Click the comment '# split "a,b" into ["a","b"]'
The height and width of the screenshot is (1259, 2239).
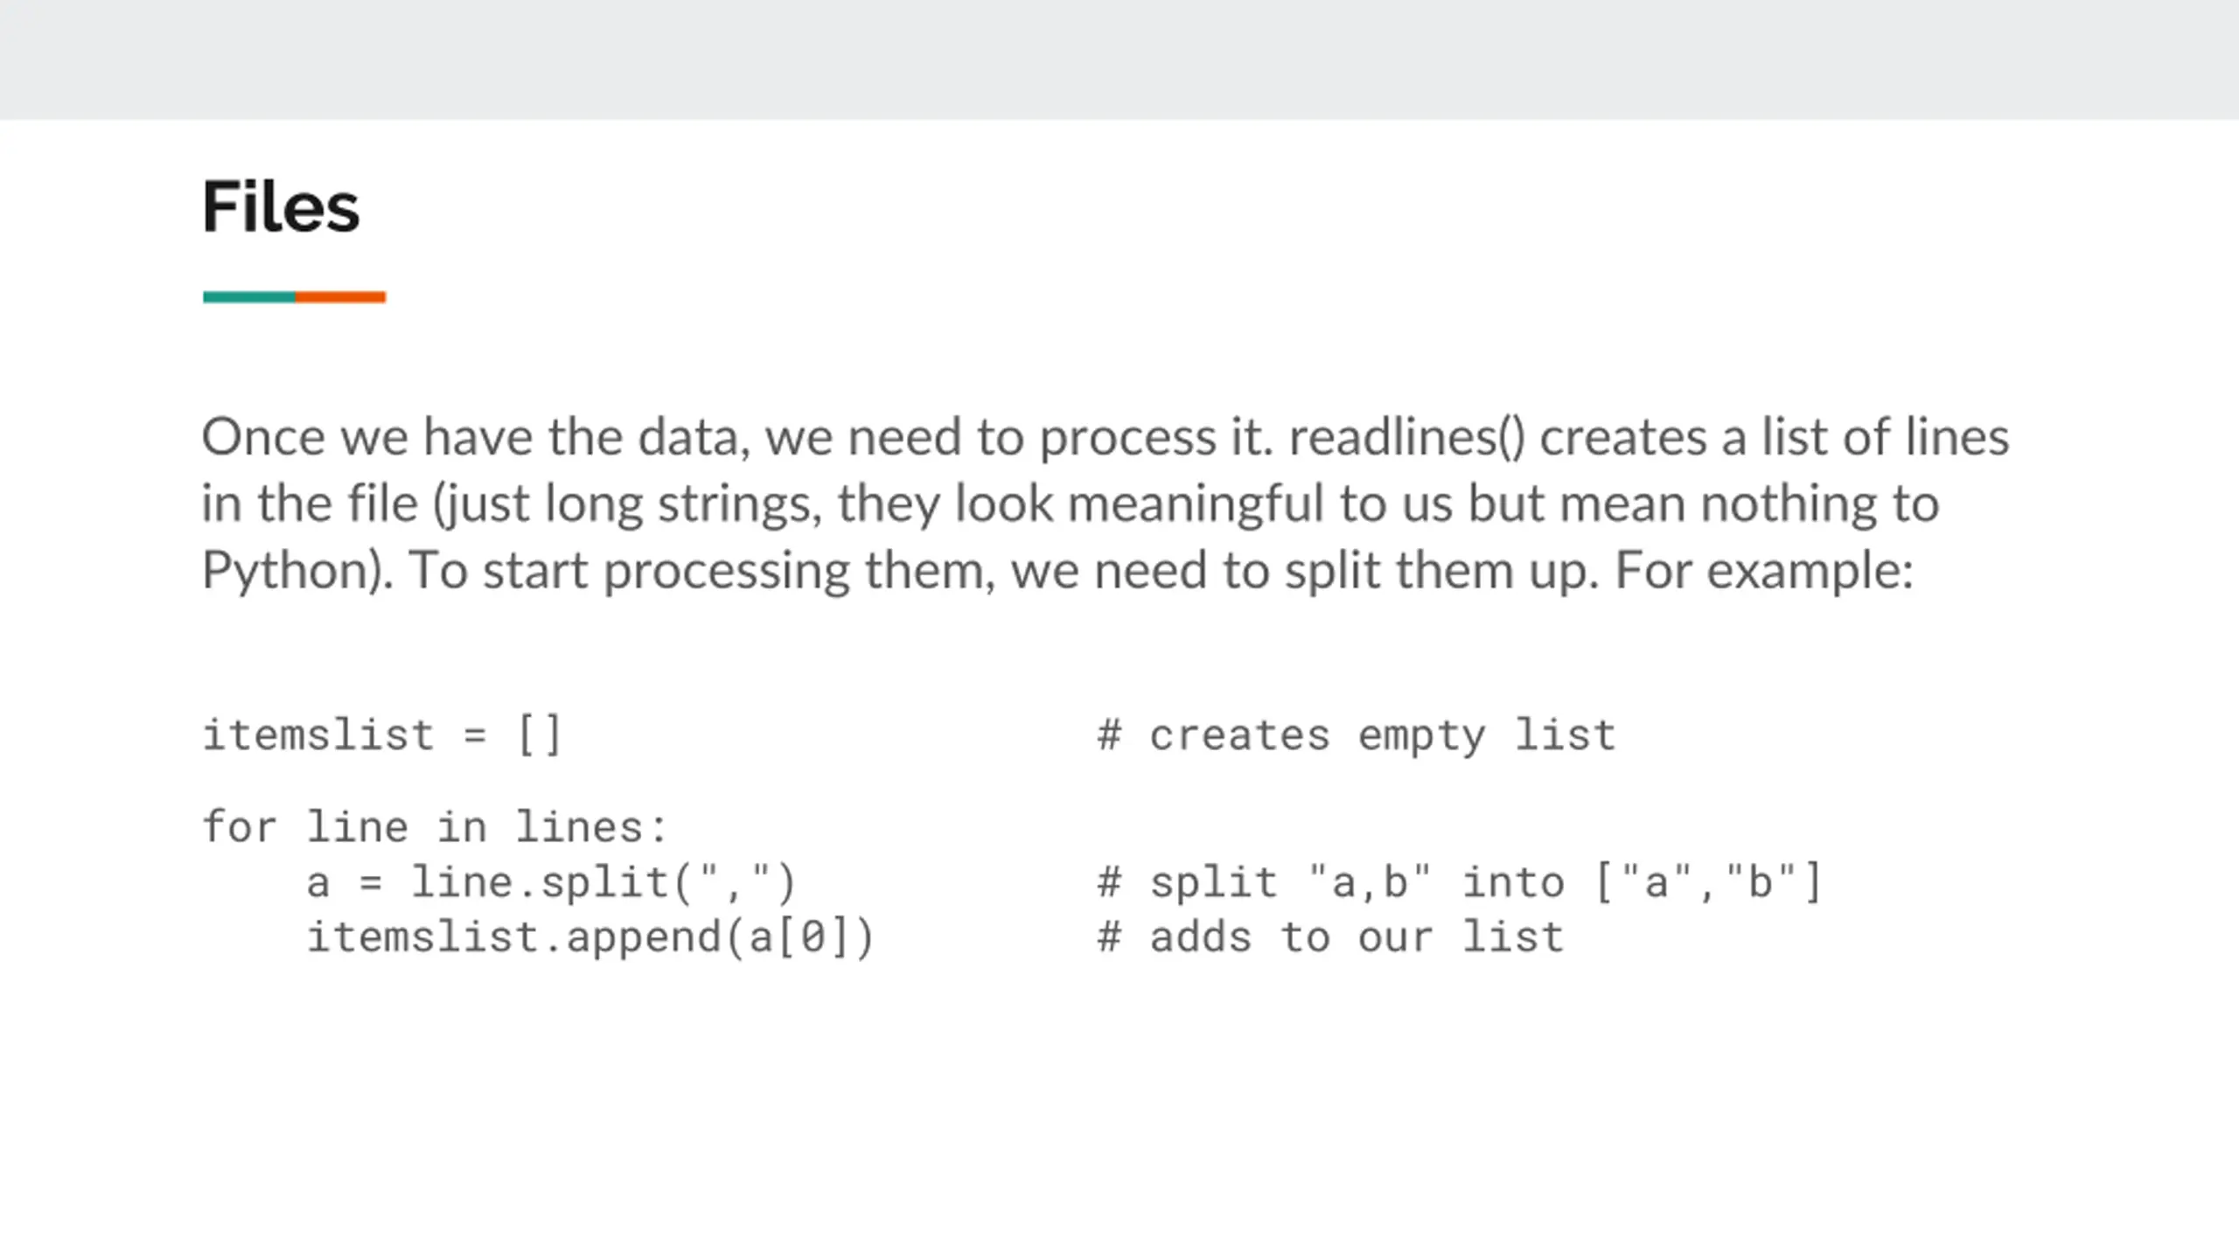pyautogui.click(x=1460, y=881)
